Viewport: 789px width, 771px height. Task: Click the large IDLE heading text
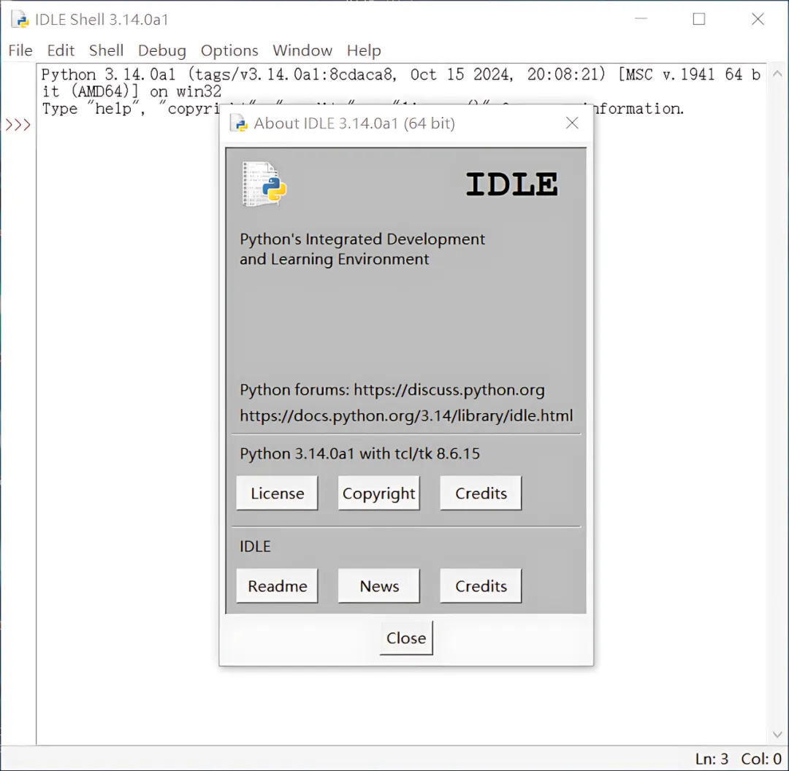(x=511, y=183)
